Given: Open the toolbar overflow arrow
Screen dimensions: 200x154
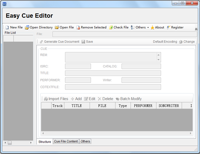Looking at the screenshot, I should click(196, 30).
